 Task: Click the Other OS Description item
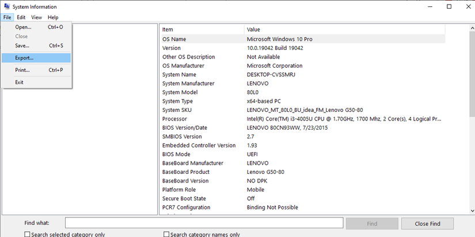(x=188, y=57)
